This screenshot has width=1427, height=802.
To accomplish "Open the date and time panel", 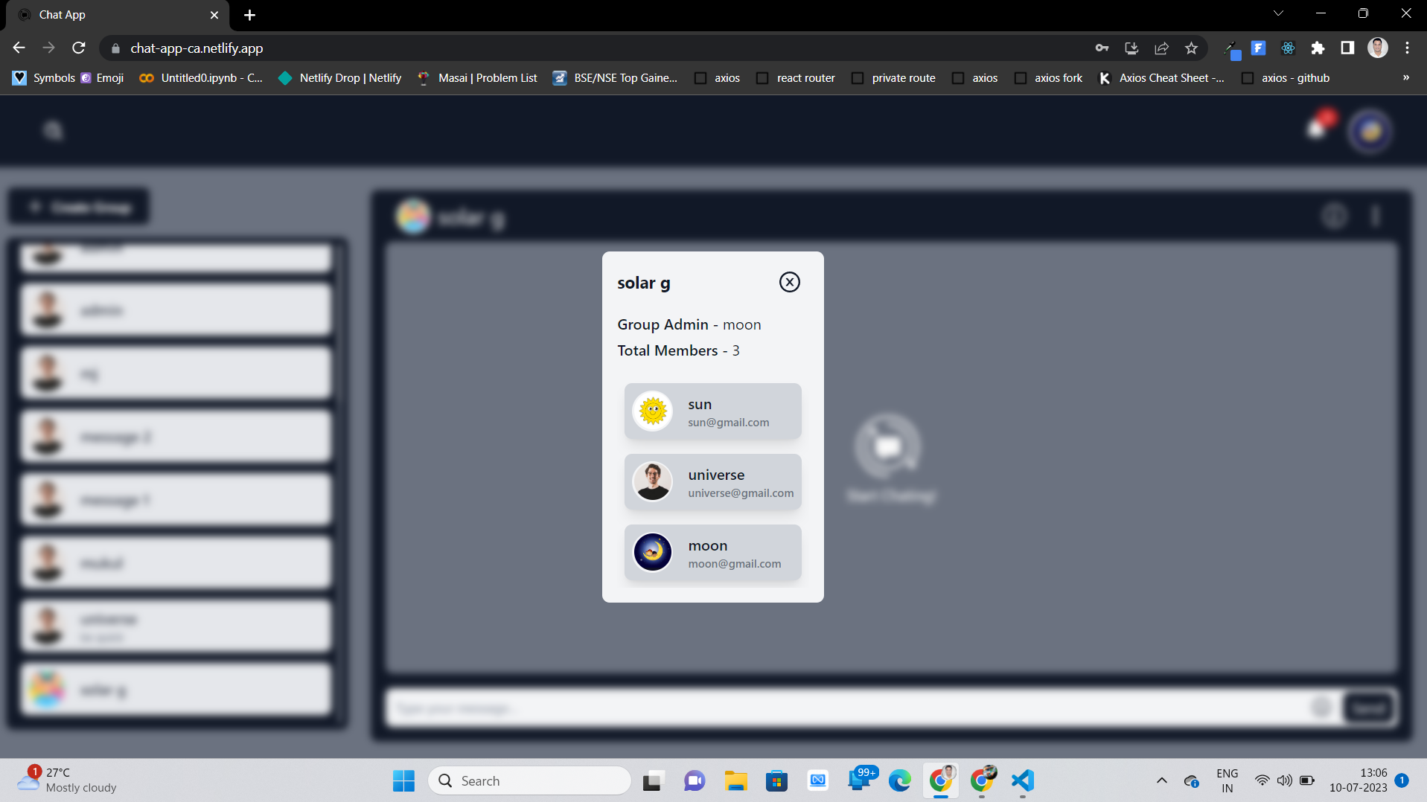I will [x=1359, y=780].
